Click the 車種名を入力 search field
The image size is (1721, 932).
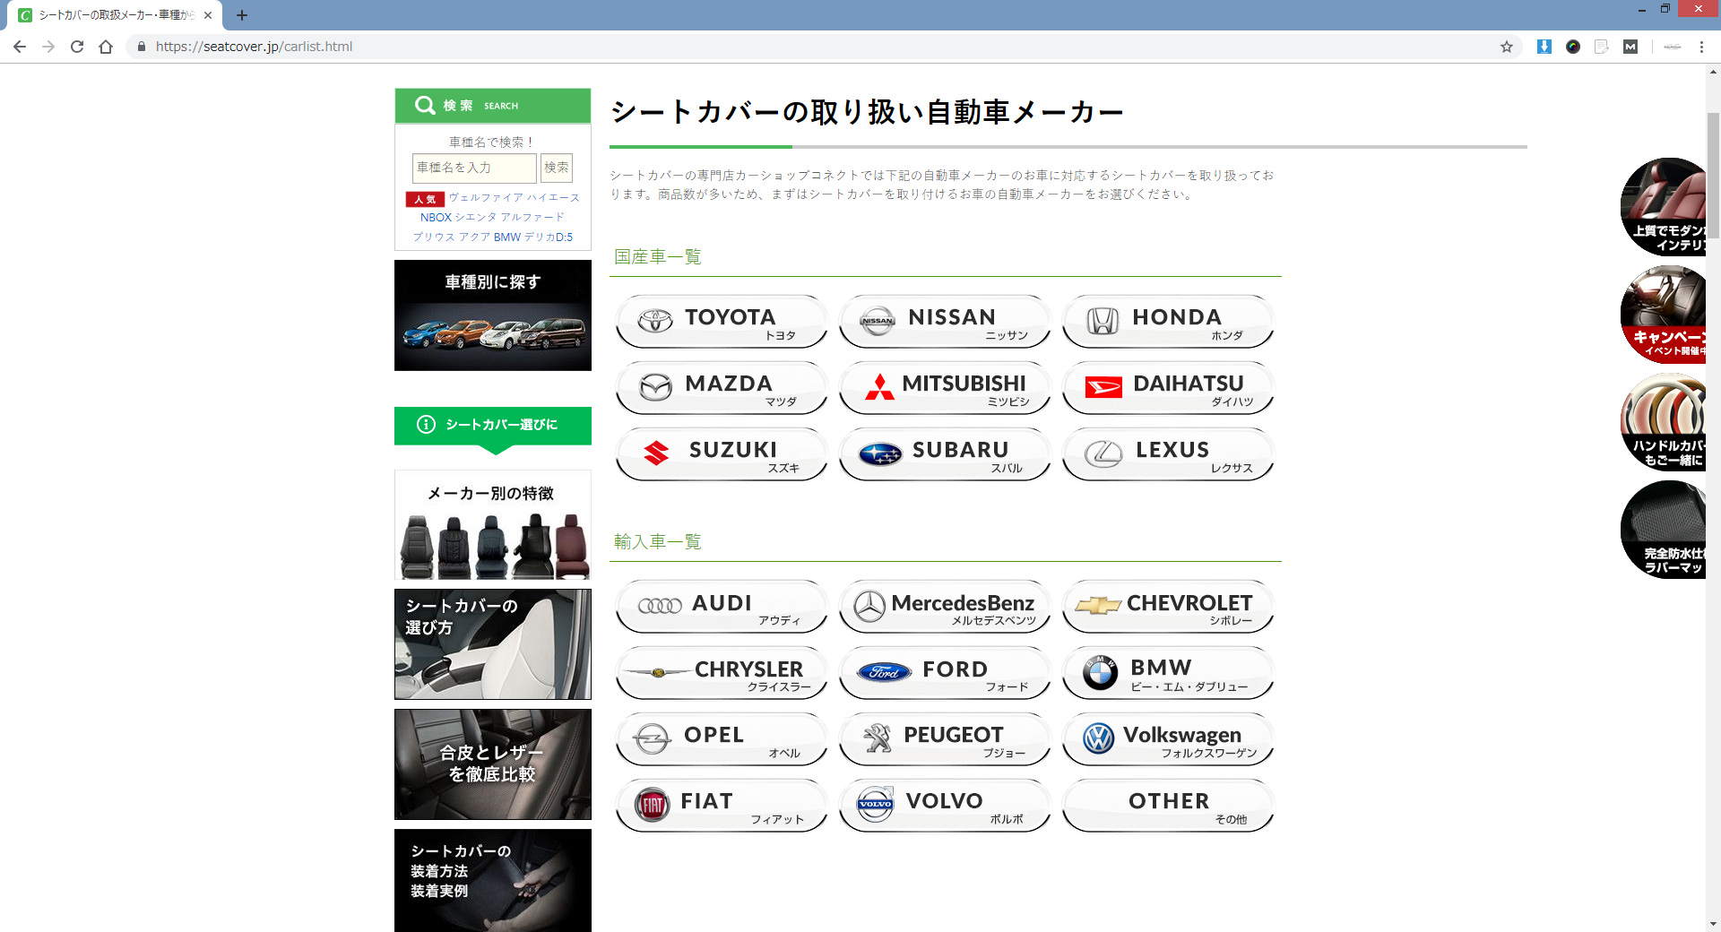coord(474,168)
